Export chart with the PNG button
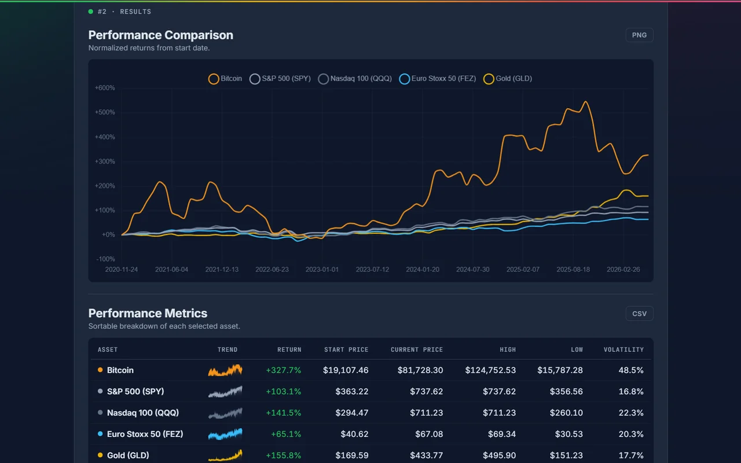 (x=640, y=35)
